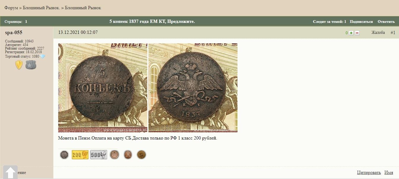The image size is (399, 179).
Task: Click the Цитировать link
Action: tap(369, 172)
